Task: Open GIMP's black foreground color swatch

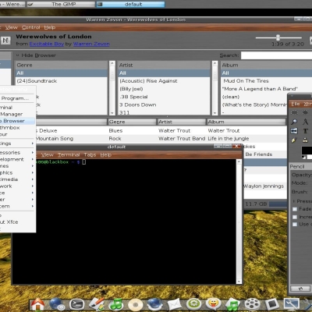Action: (x=307, y=150)
